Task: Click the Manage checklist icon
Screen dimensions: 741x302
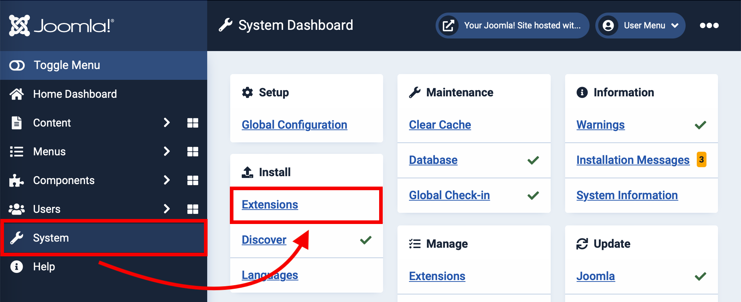Action: pos(415,244)
